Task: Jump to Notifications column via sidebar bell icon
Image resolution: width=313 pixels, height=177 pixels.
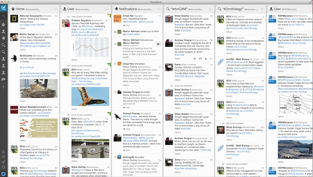Action: (3, 38)
